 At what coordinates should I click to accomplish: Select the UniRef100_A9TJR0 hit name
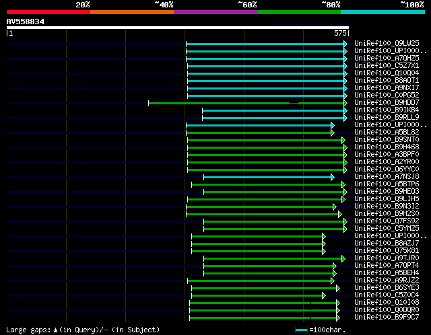[387, 258]
